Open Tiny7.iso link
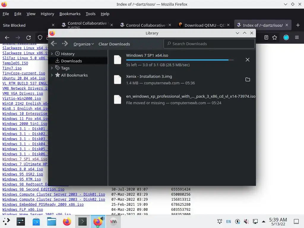304x228 pixels. [x=12, y=68]
